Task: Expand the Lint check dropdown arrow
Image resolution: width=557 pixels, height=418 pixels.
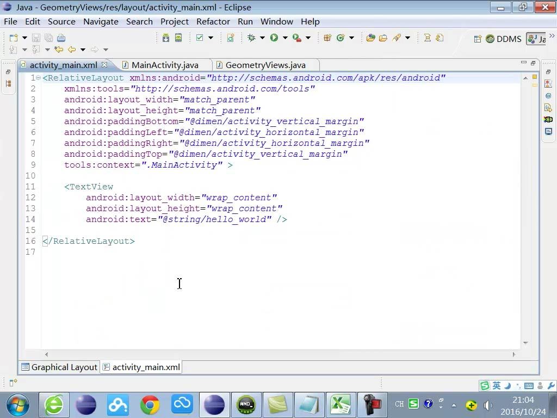Action: point(211,38)
